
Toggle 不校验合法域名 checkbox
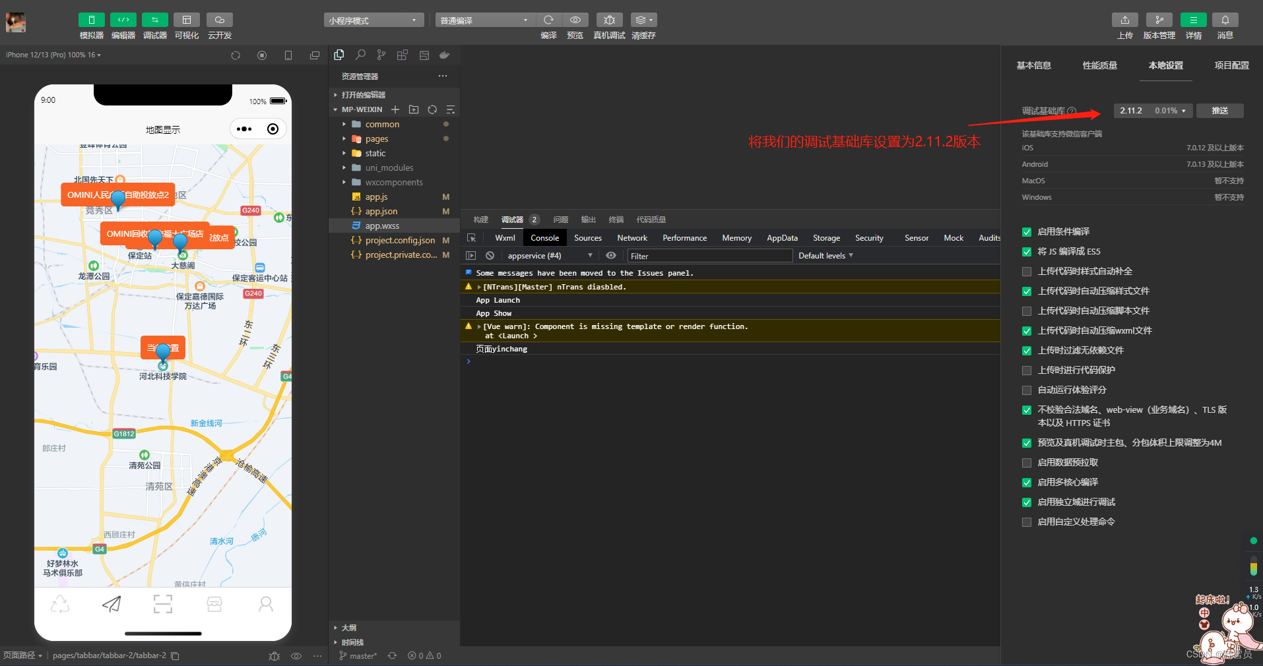coord(1027,410)
